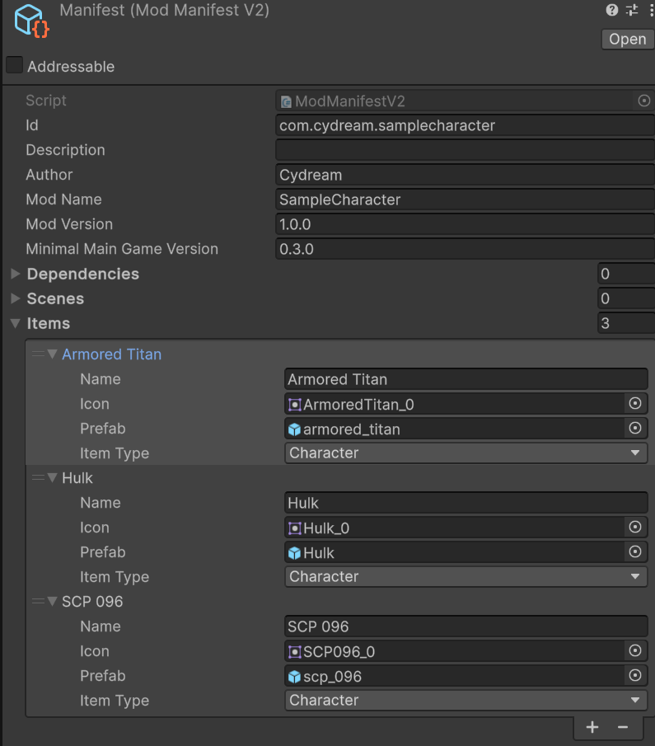Grab the Hulk item reorder handle
This screenshot has width=655, height=746.
click(38, 477)
